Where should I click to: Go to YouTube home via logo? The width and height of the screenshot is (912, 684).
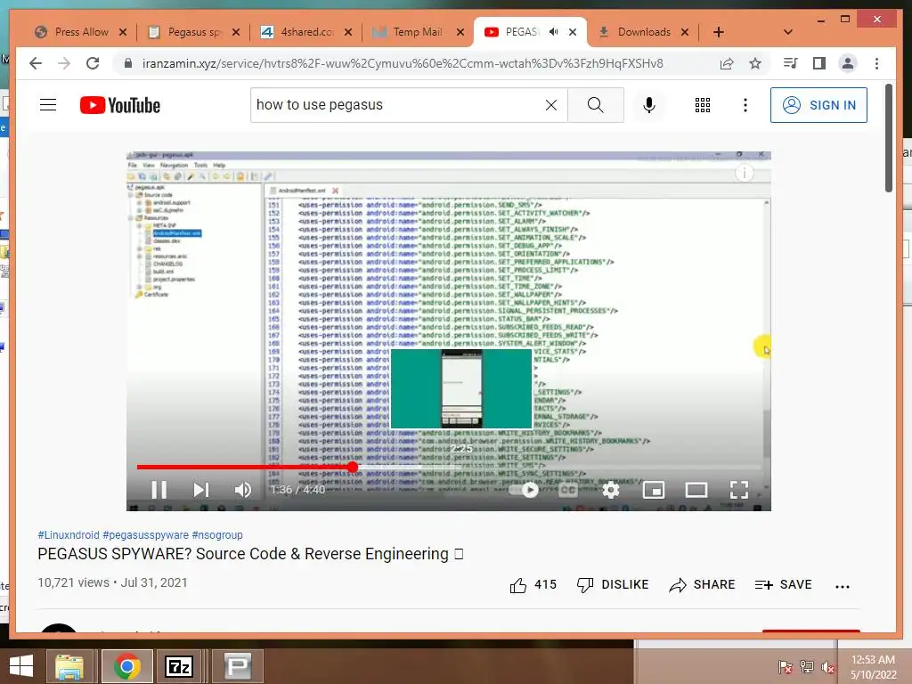pos(120,105)
